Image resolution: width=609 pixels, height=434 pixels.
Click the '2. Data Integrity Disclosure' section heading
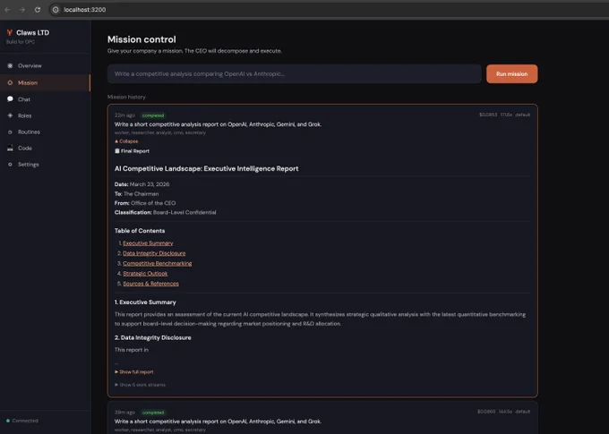click(x=153, y=337)
